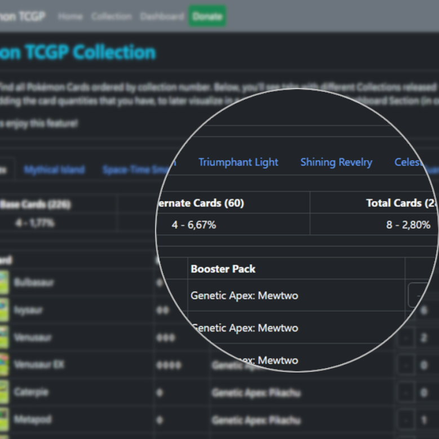Select the Metapod card name

(33, 419)
